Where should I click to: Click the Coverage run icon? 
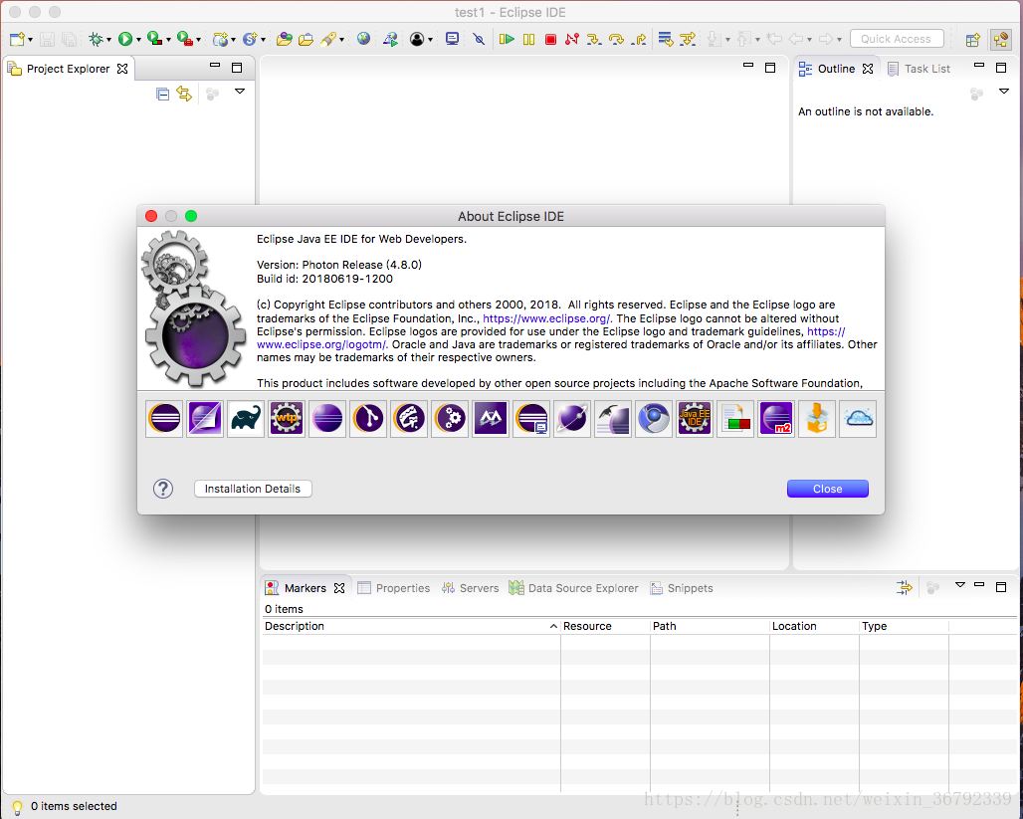point(154,39)
